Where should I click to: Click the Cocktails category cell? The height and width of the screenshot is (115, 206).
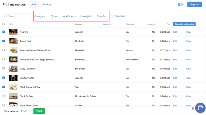pos(80,41)
